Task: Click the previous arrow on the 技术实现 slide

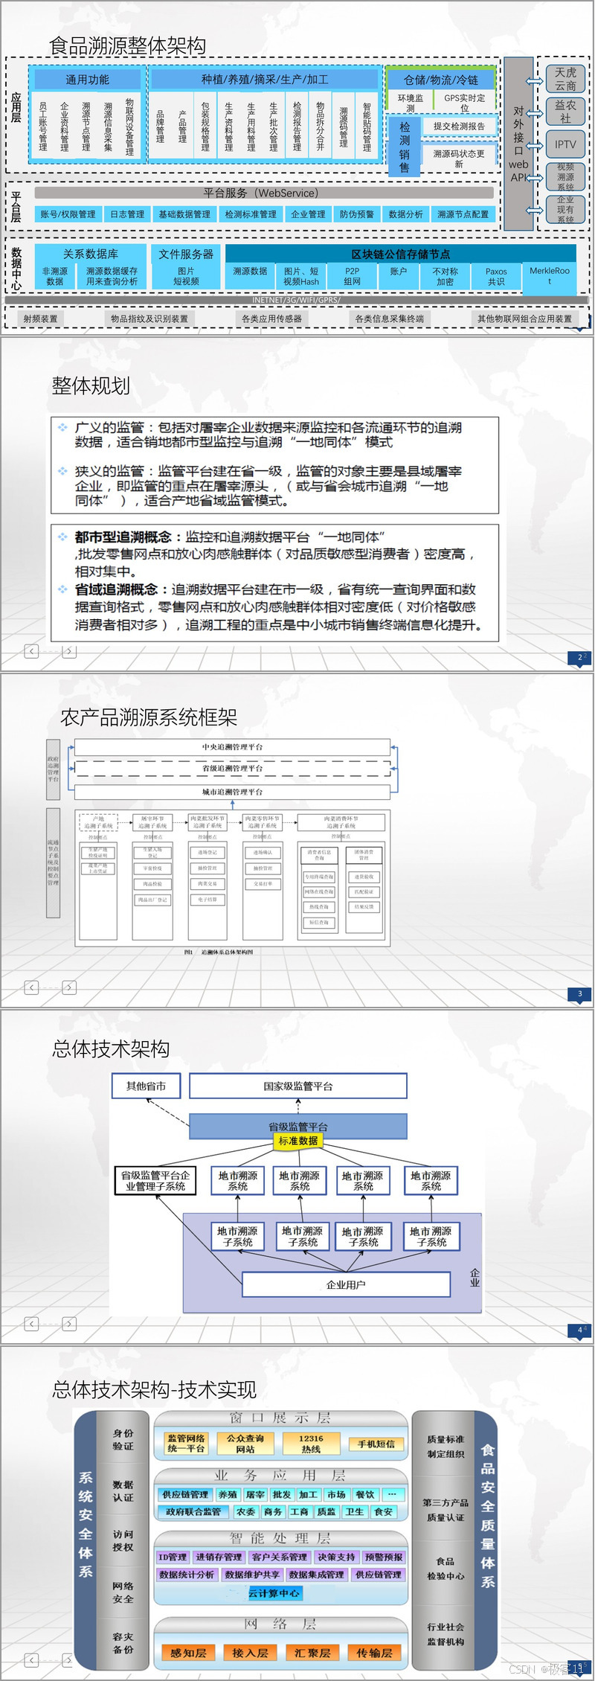Action: (31, 1660)
